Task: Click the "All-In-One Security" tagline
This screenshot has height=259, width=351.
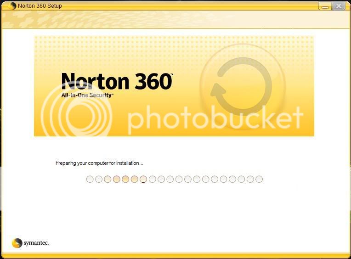Action: (x=87, y=95)
